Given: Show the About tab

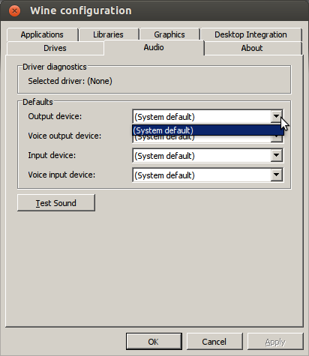Looking at the screenshot, I should click(252, 48).
